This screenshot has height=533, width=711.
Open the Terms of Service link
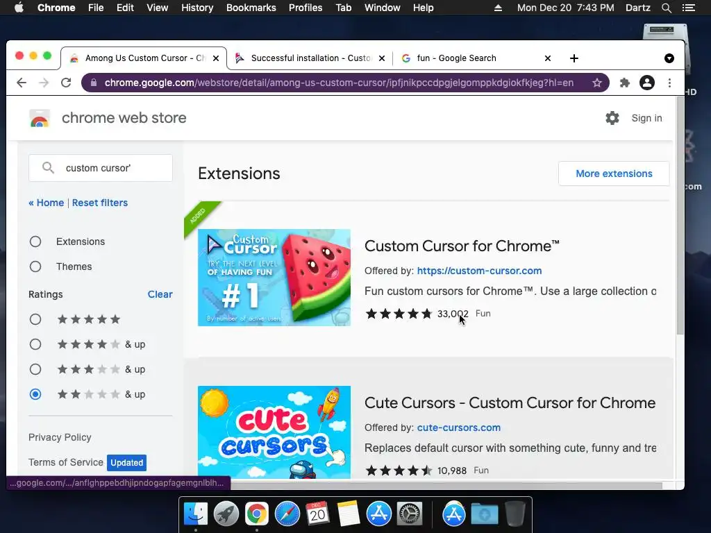(x=66, y=462)
